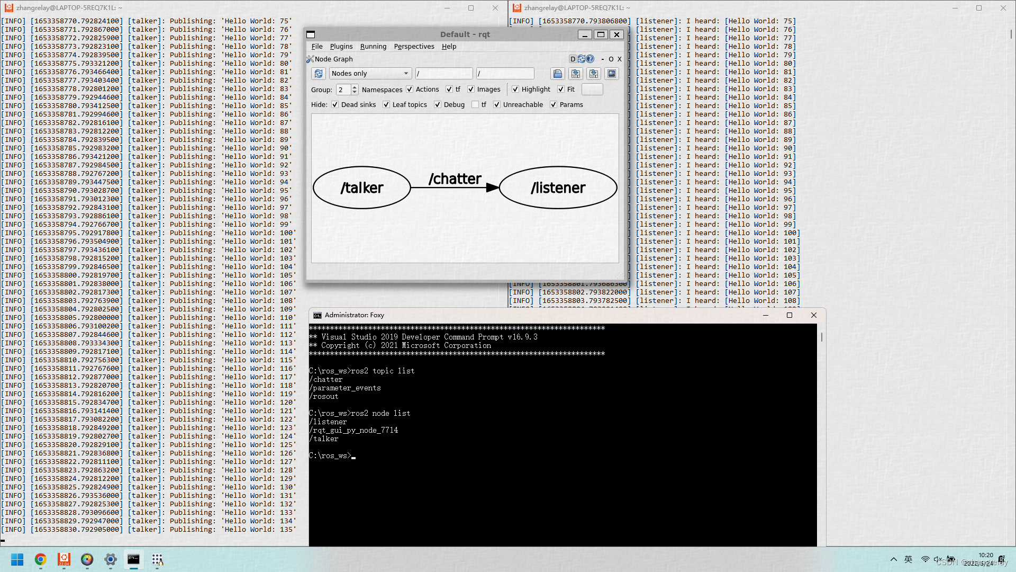Image resolution: width=1016 pixels, height=572 pixels.
Task: Open the Plugins menu
Action: (x=341, y=47)
